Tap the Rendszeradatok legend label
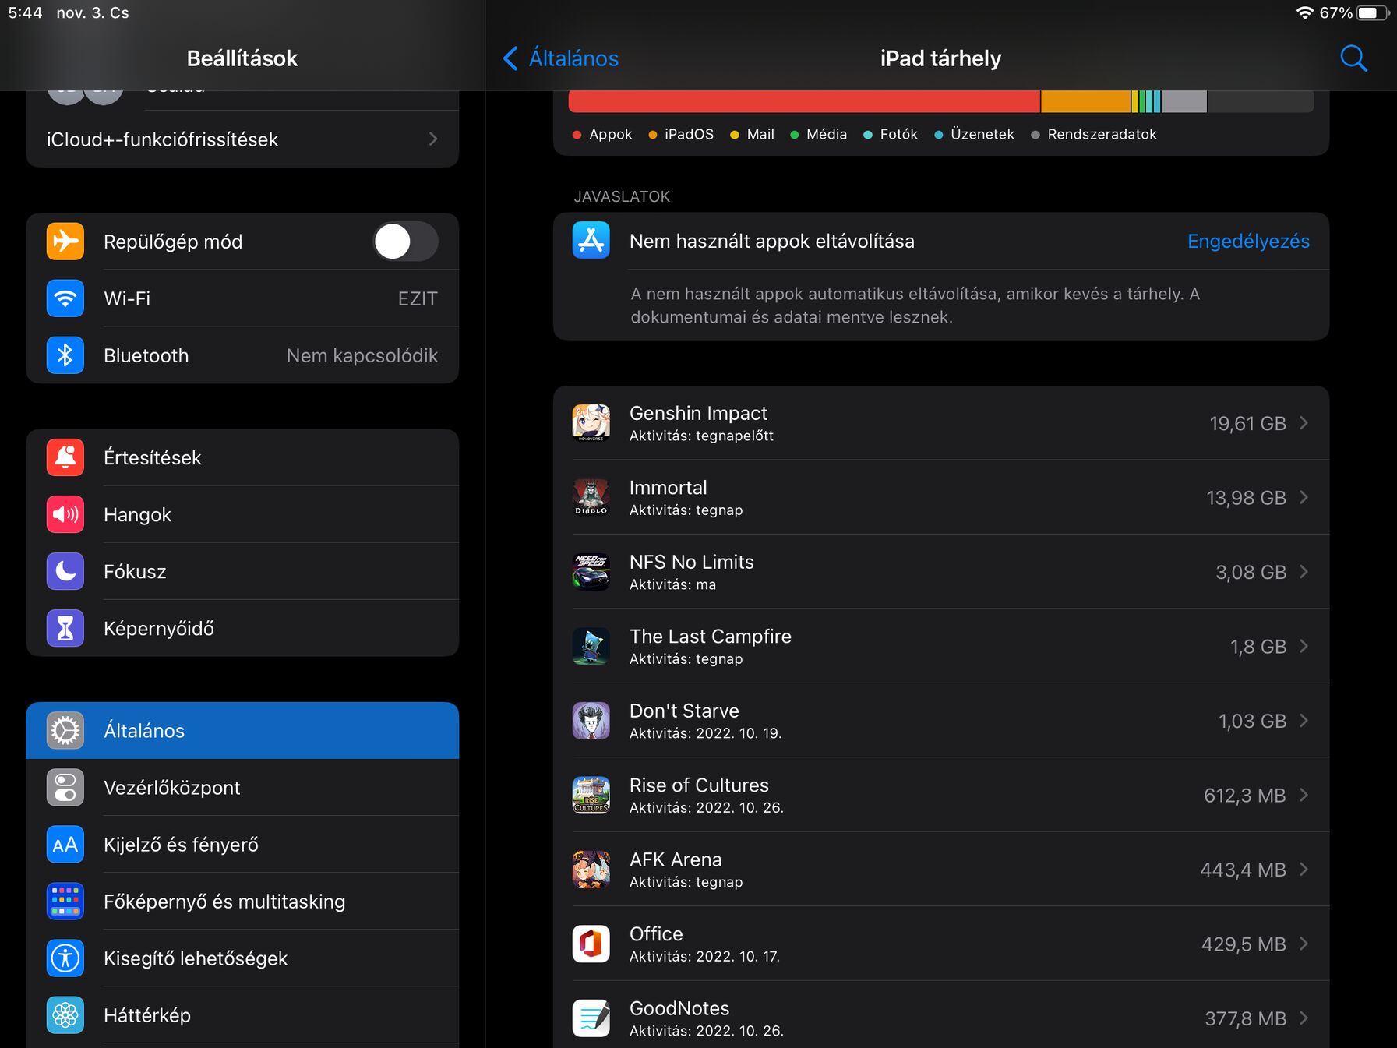This screenshot has height=1048, width=1397. point(1102,134)
